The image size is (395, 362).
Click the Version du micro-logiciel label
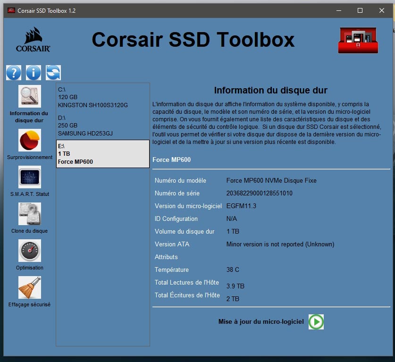click(x=188, y=206)
